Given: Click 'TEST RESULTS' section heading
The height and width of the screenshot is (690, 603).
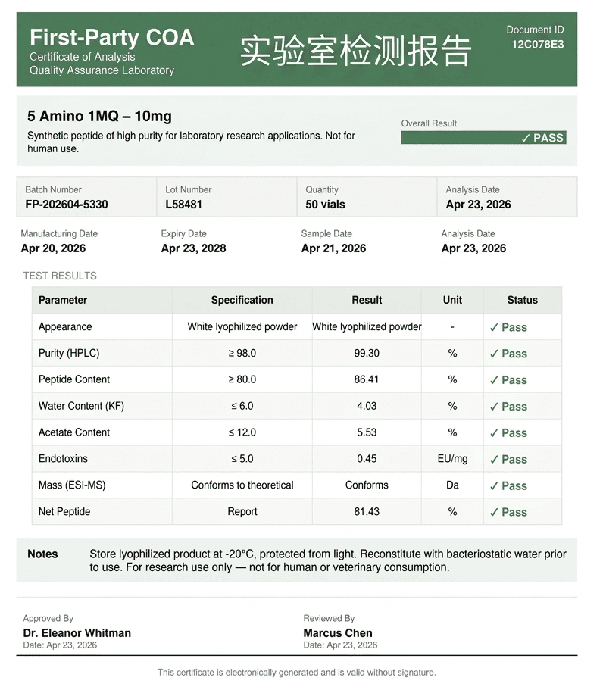Looking at the screenshot, I should tap(60, 276).
